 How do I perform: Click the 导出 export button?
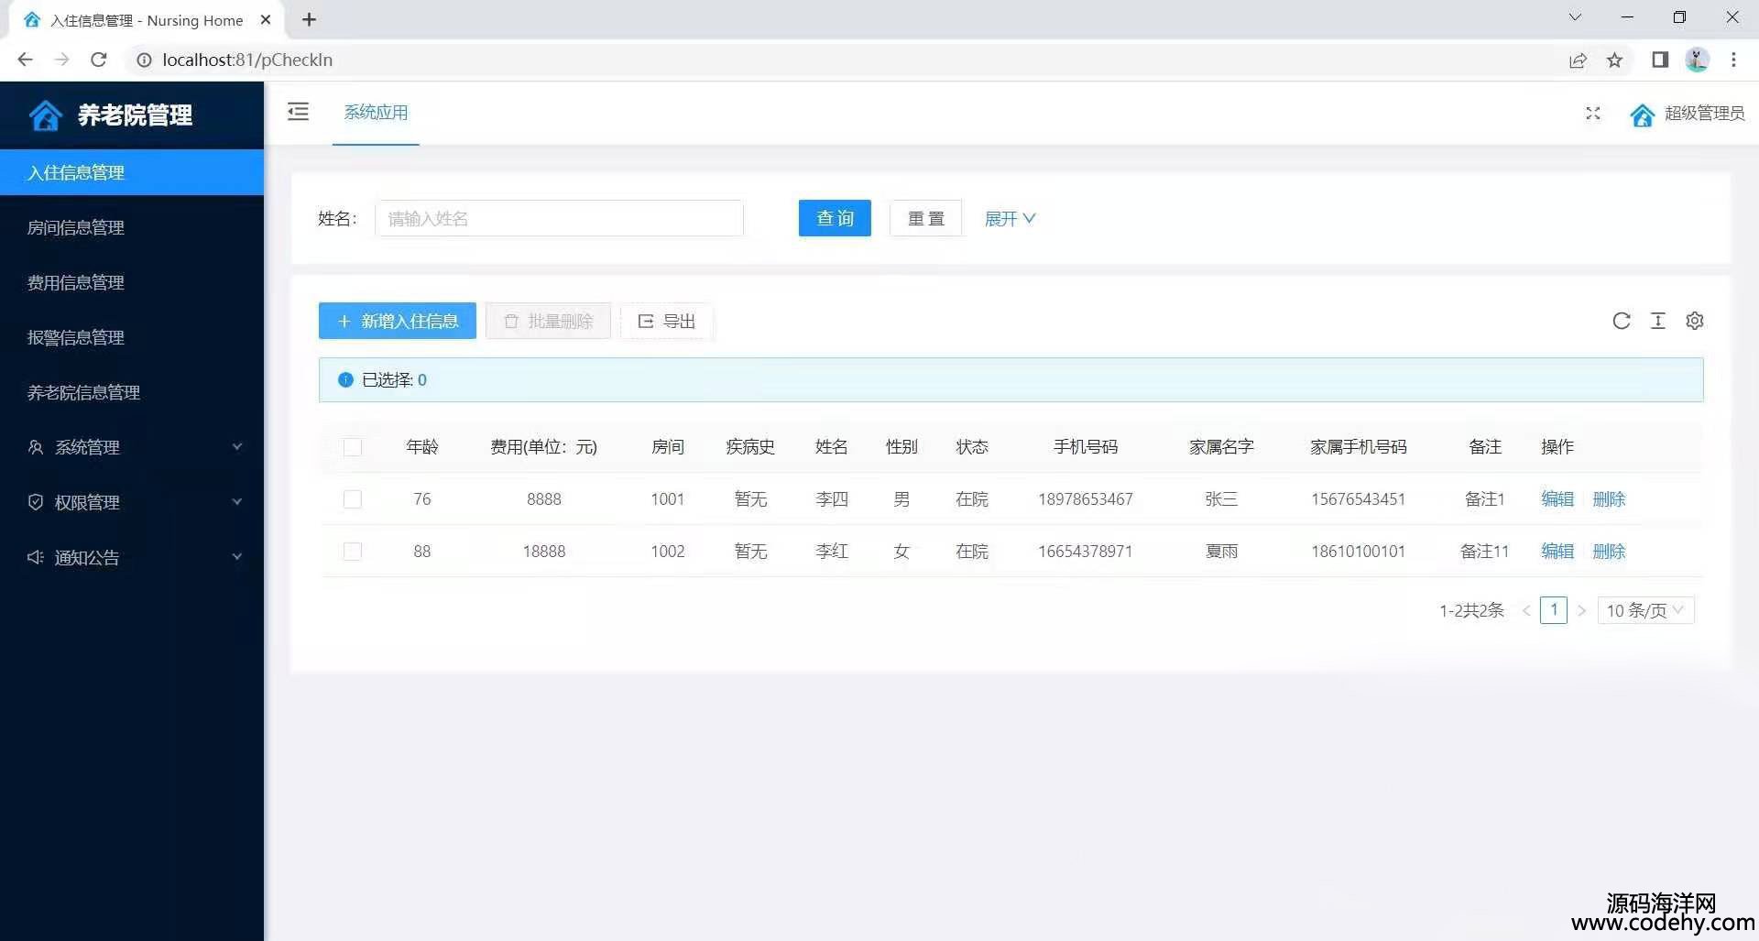667,321
